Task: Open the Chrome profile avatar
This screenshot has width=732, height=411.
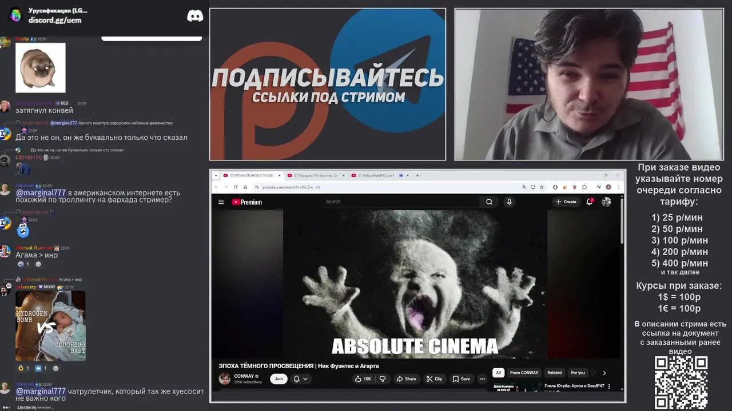Action: tap(608, 187)
